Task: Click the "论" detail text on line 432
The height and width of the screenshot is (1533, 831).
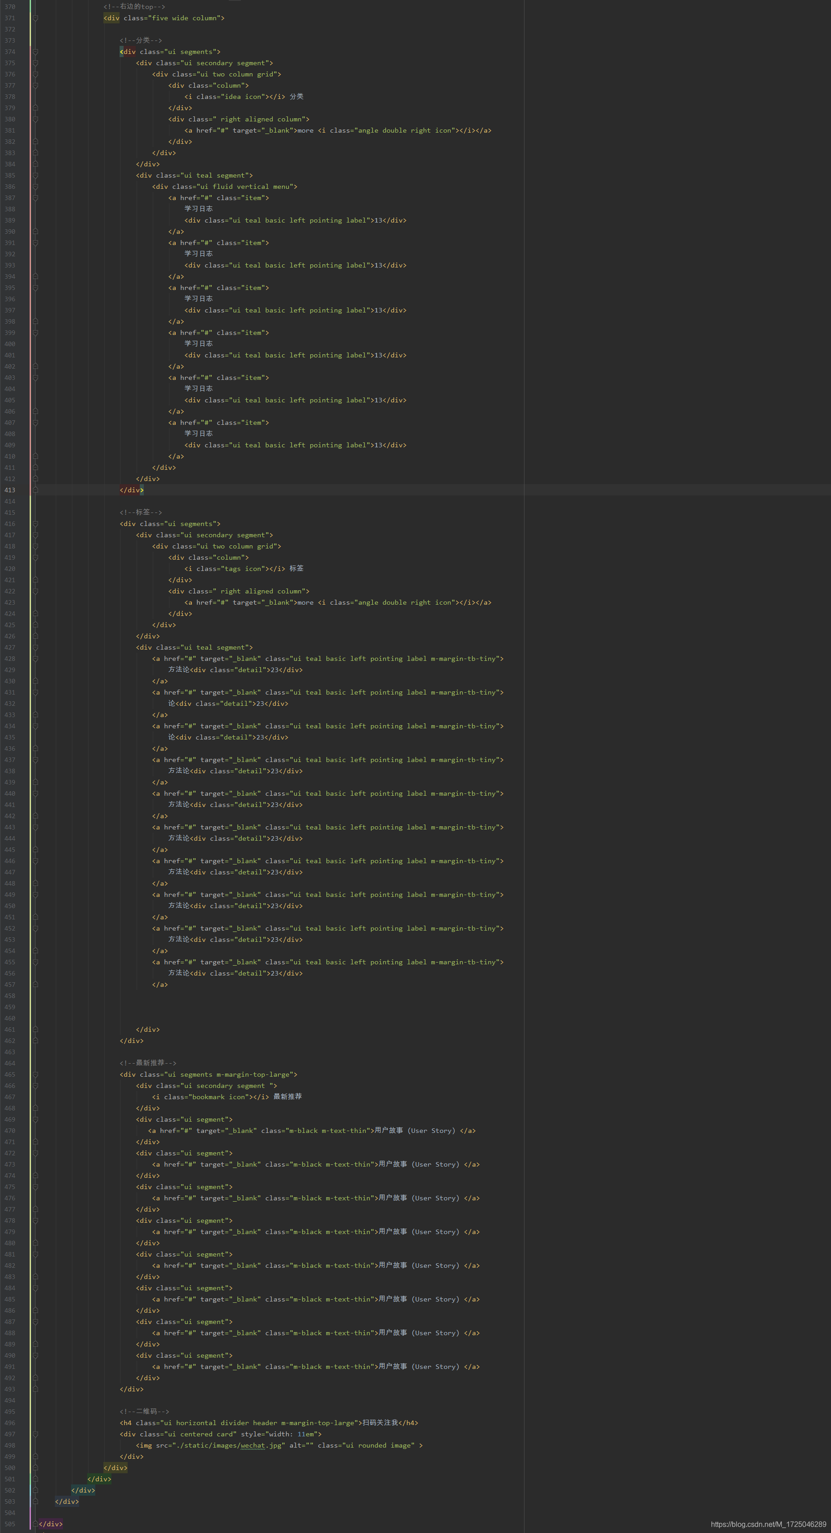Action: [x=171, y=704]
